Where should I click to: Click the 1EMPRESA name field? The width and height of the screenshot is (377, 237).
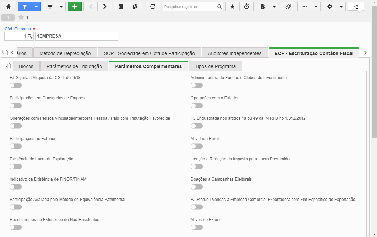pos(77,36)
